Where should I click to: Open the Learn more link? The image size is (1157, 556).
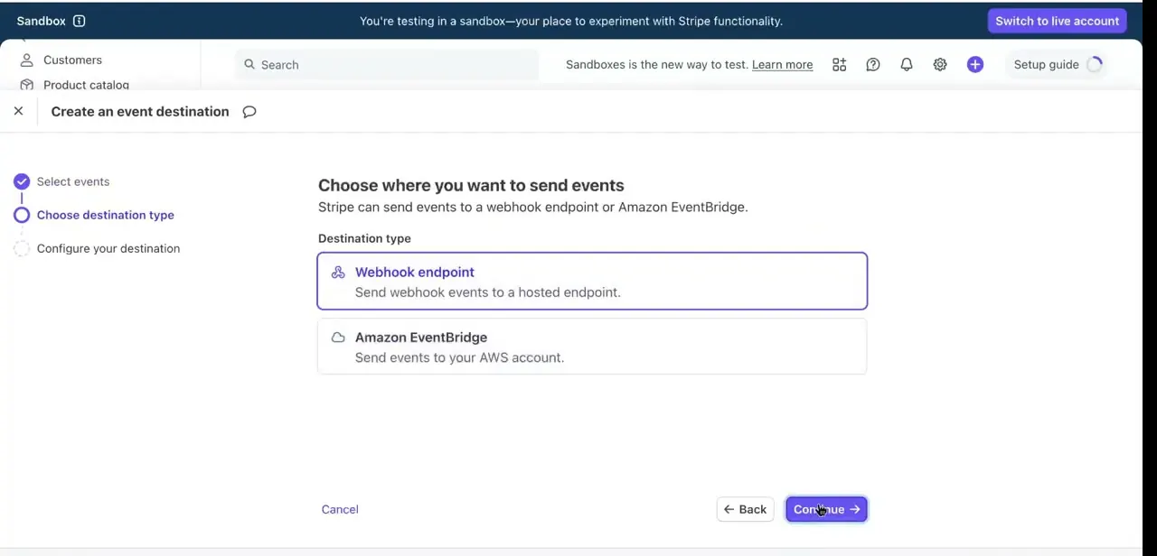click(782, 65)
